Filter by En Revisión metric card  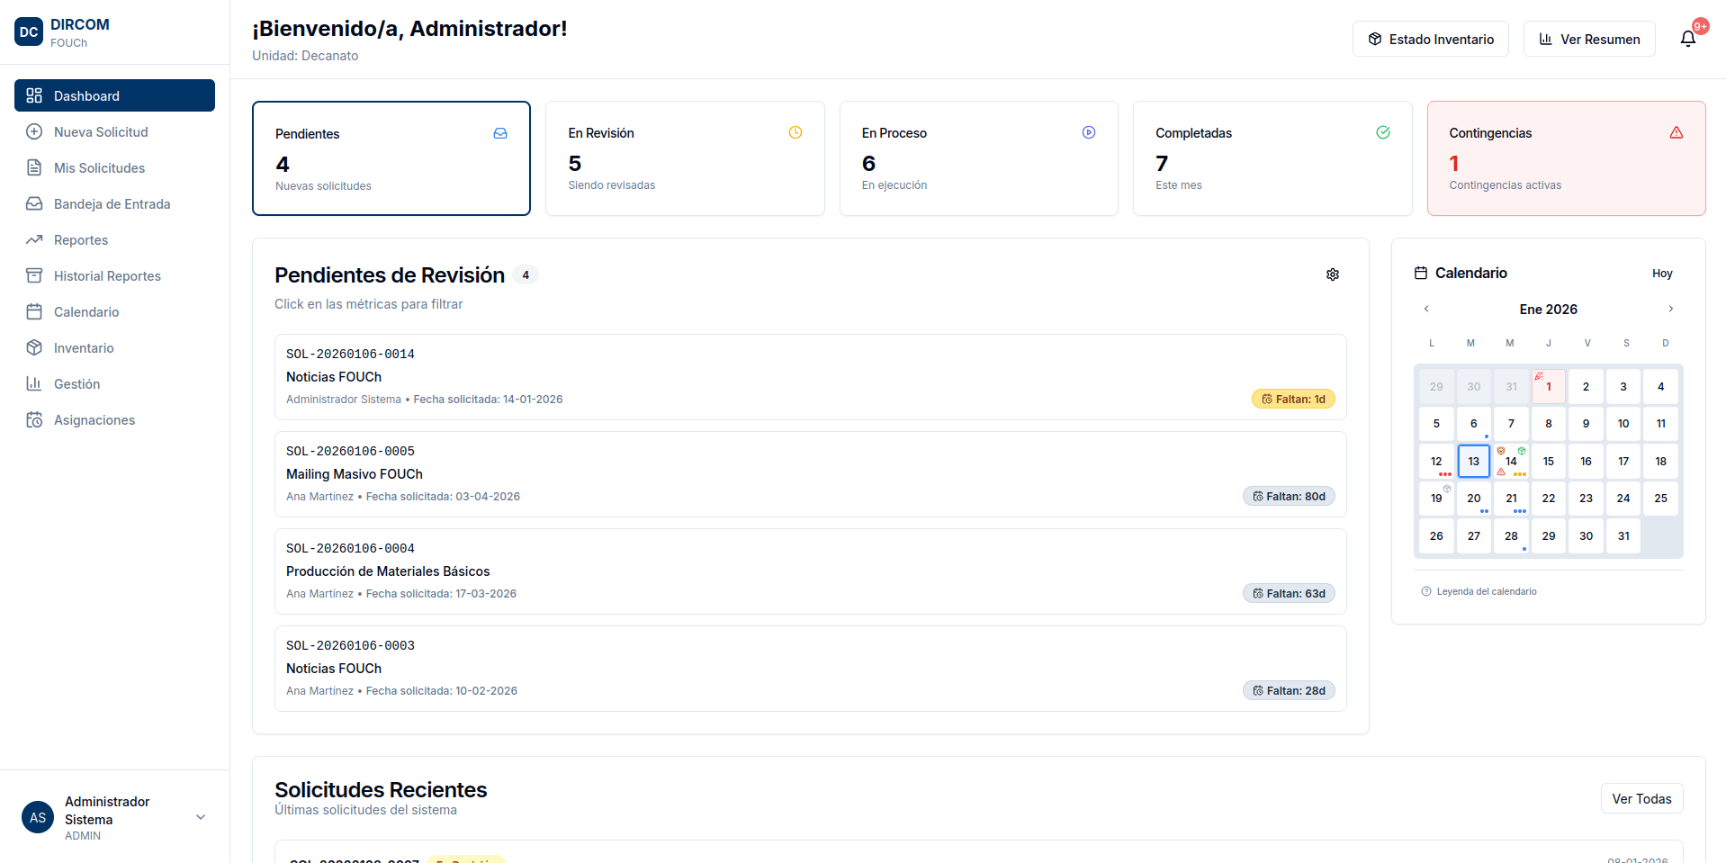685,158
